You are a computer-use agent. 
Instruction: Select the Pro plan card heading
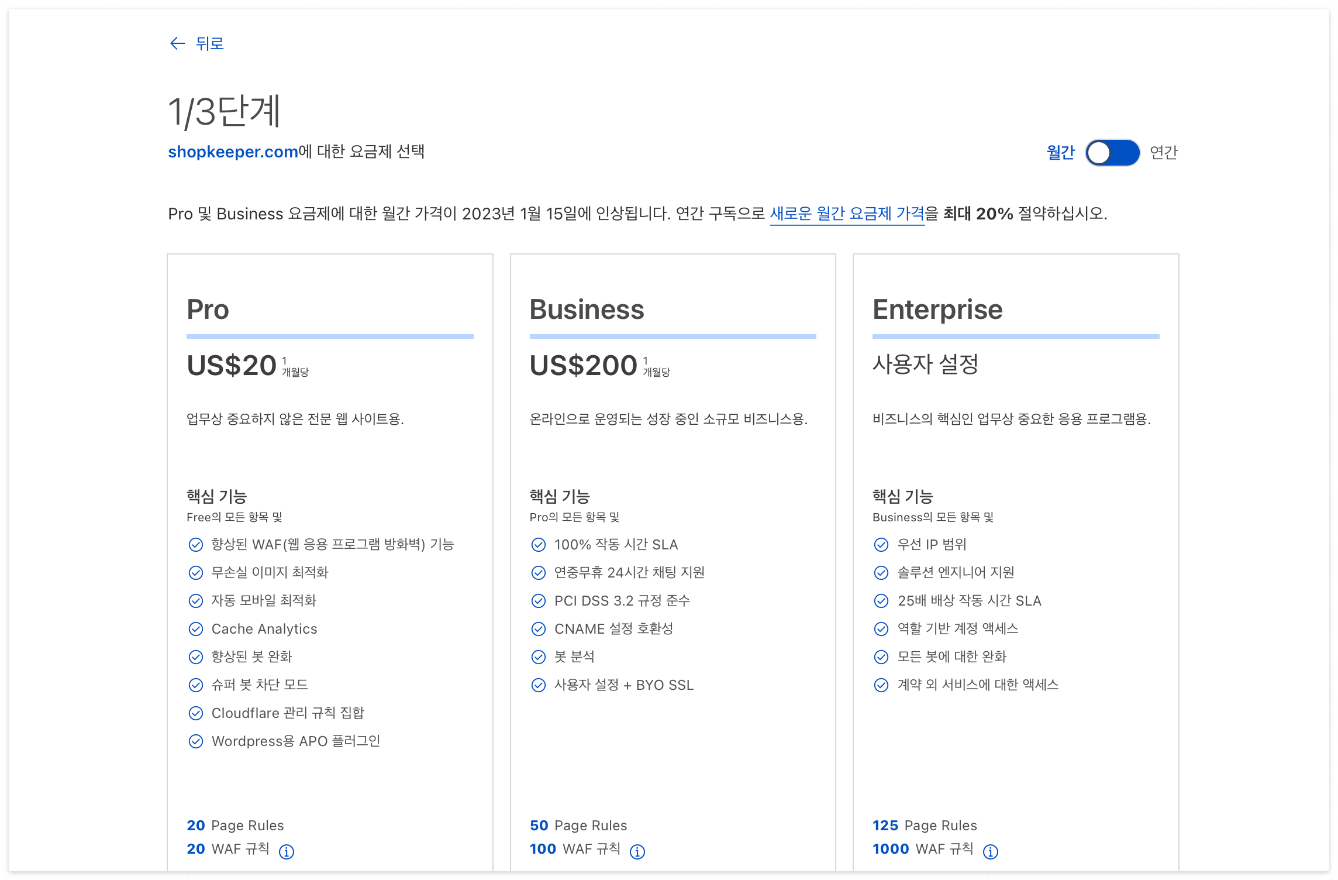(x=208, y=309)
